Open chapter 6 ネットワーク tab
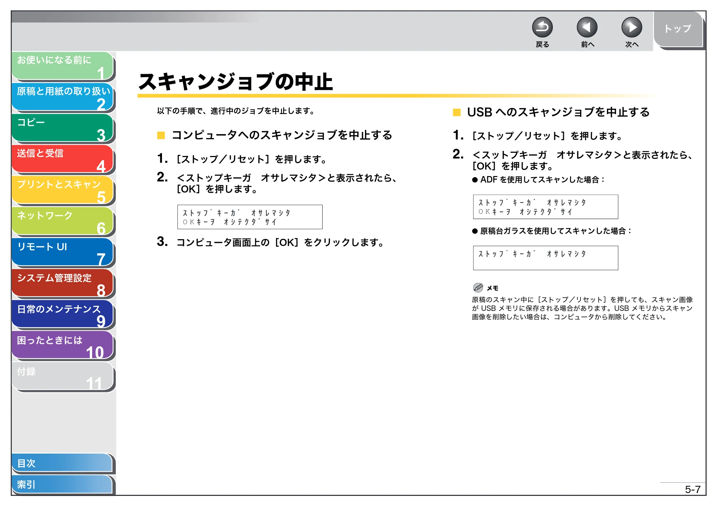The width and height of the screenshot is (717, 507). [63, 221]
